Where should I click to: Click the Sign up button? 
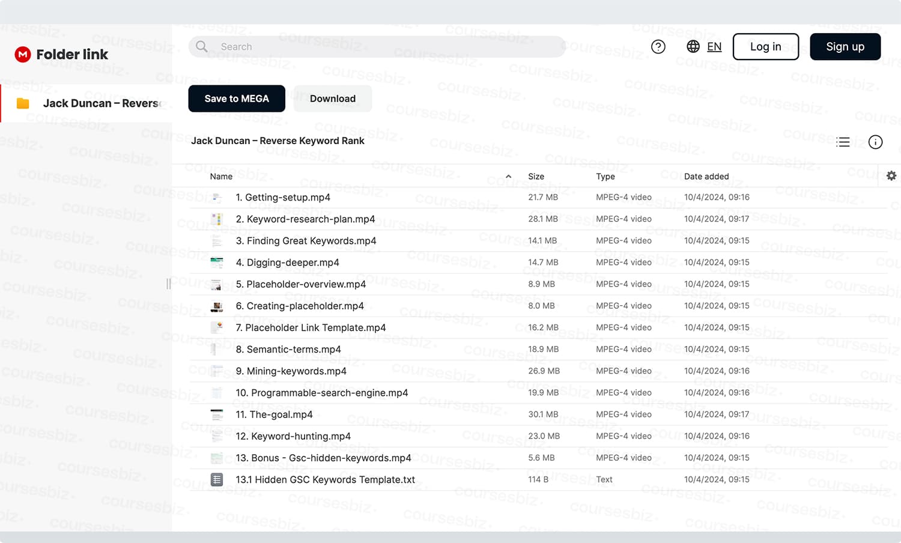845,47
